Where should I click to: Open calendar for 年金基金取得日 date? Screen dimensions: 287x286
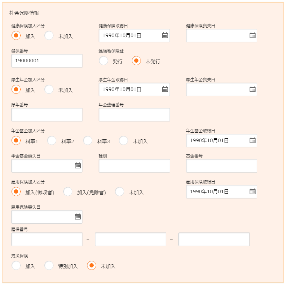coord(252,140)
